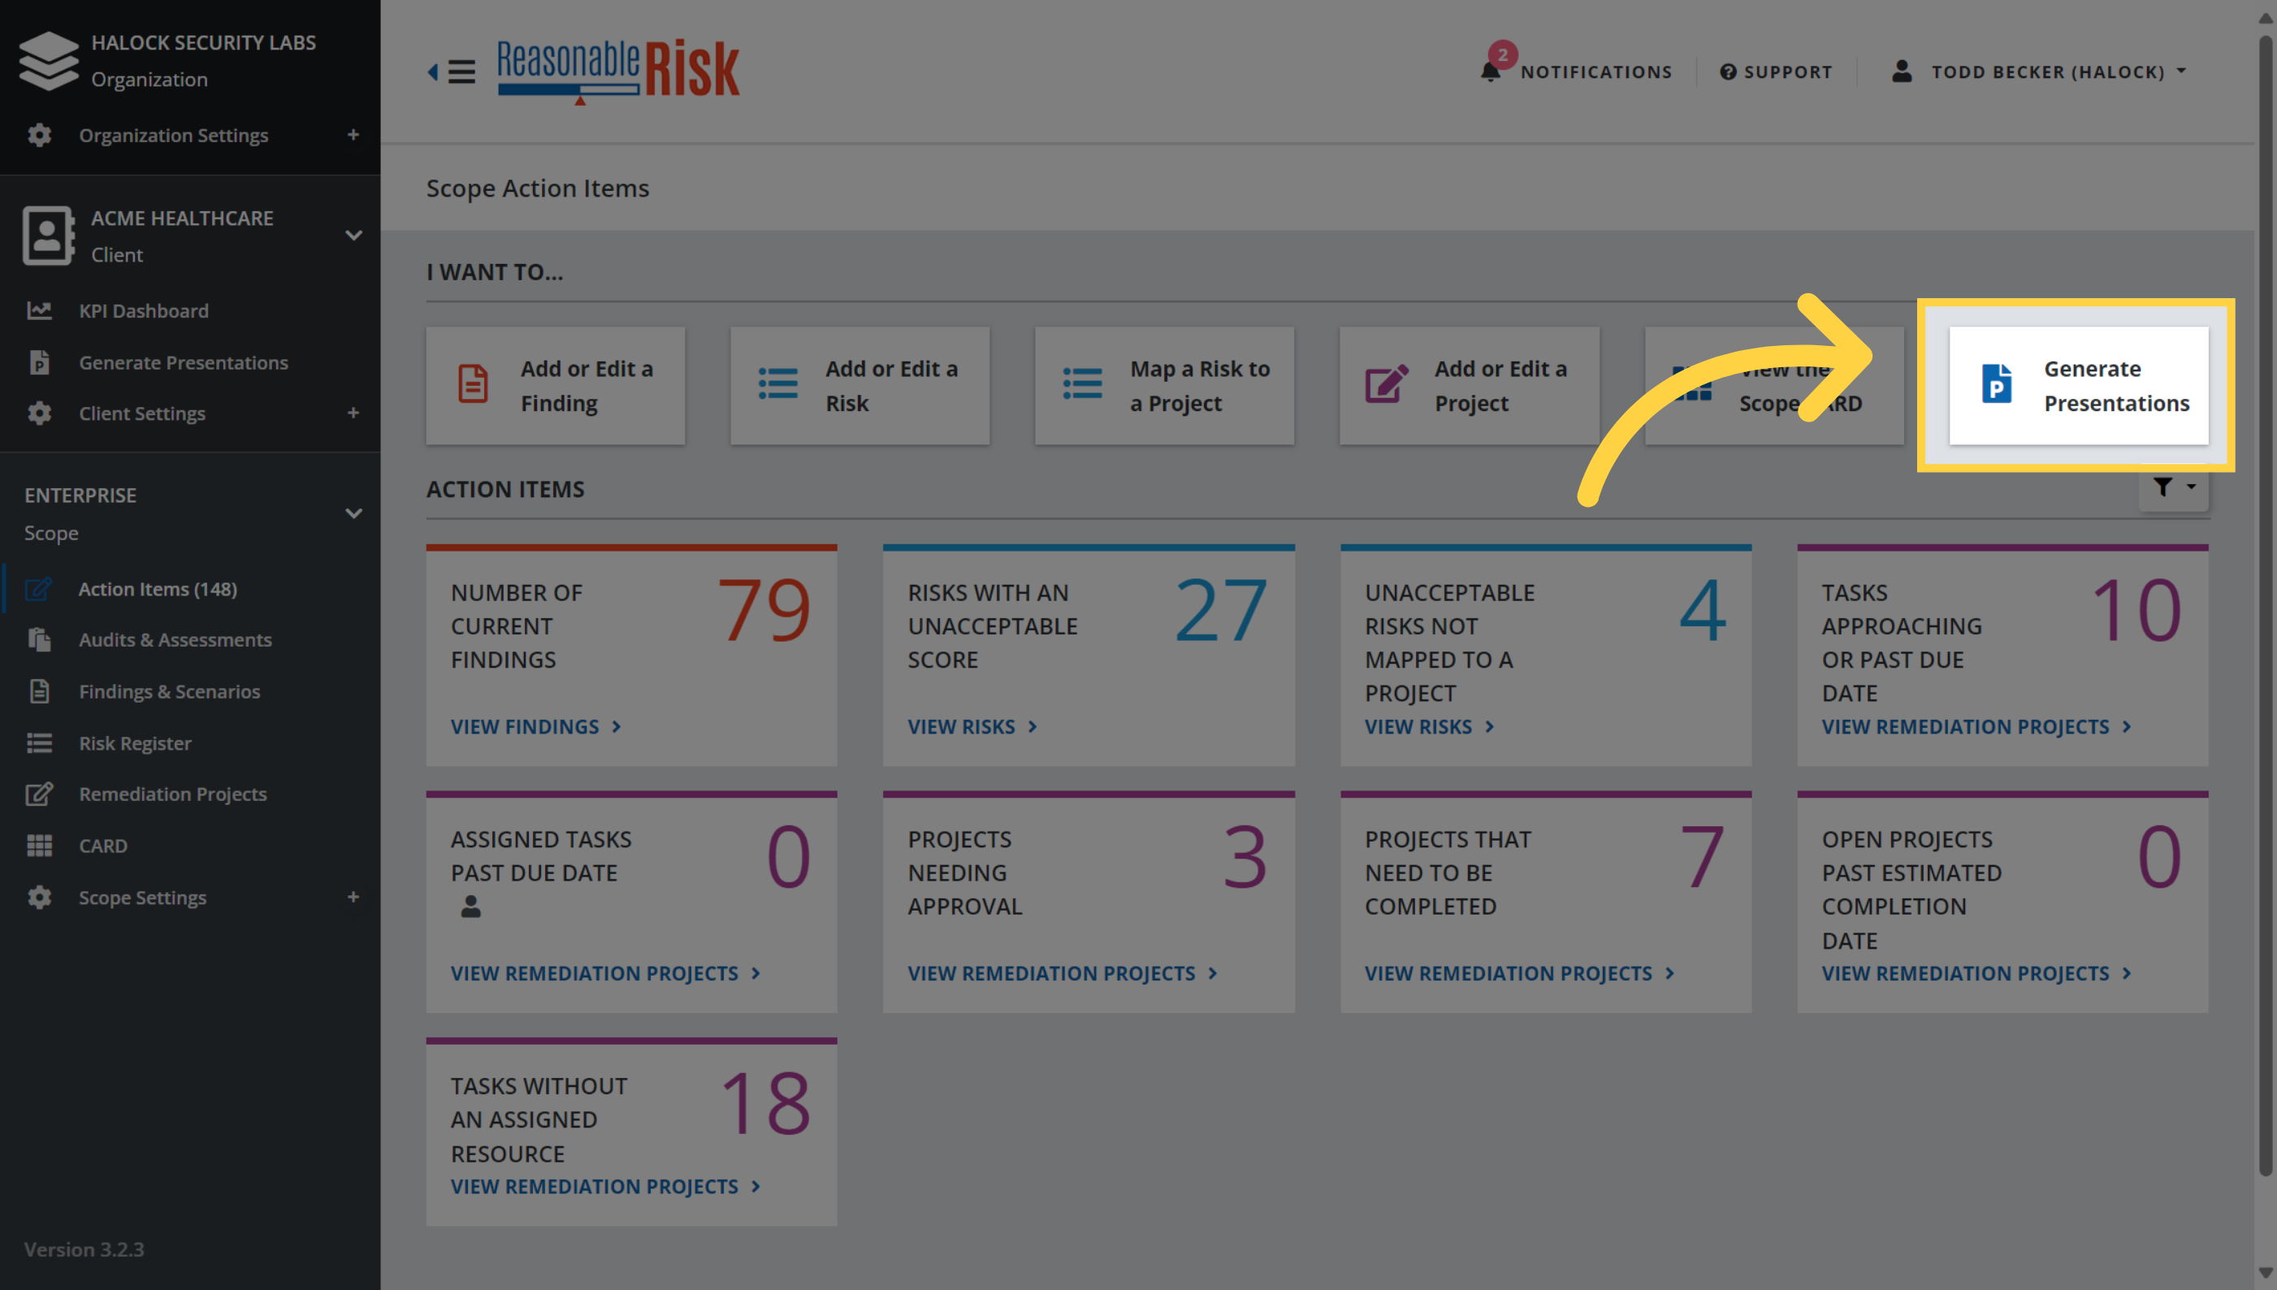Click the list icon on Add or Edit Risk
The height and width of the screenshot is (1290, 2277).
(x=778, y=383)
